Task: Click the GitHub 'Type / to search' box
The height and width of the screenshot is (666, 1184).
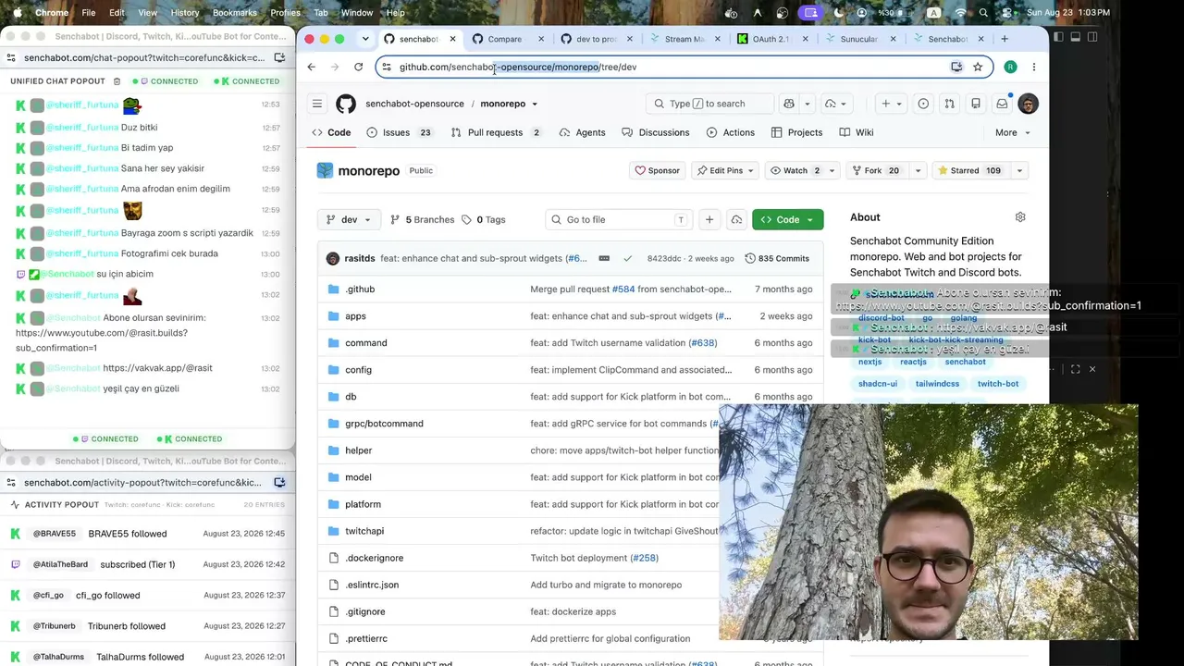Action: [x=710, y=104]
